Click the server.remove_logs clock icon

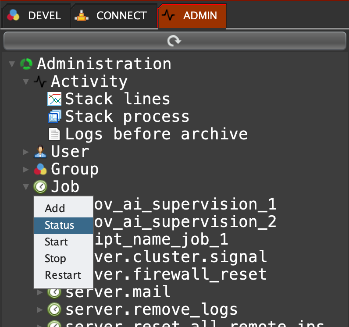click(x=54, y=309)
